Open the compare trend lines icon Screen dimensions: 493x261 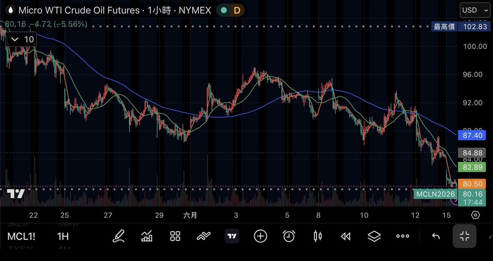coord(204,236)
